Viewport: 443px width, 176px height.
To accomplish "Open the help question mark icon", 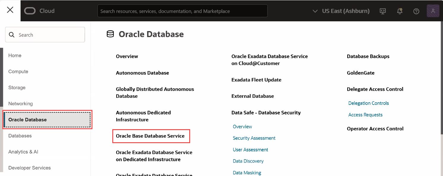I will (x=416, y=11).
